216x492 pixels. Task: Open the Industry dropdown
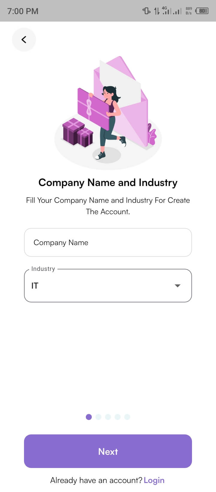click(x=108, y=285)
